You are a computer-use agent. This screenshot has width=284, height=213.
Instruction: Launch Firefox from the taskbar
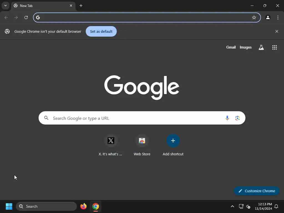(x=83, y=206)
